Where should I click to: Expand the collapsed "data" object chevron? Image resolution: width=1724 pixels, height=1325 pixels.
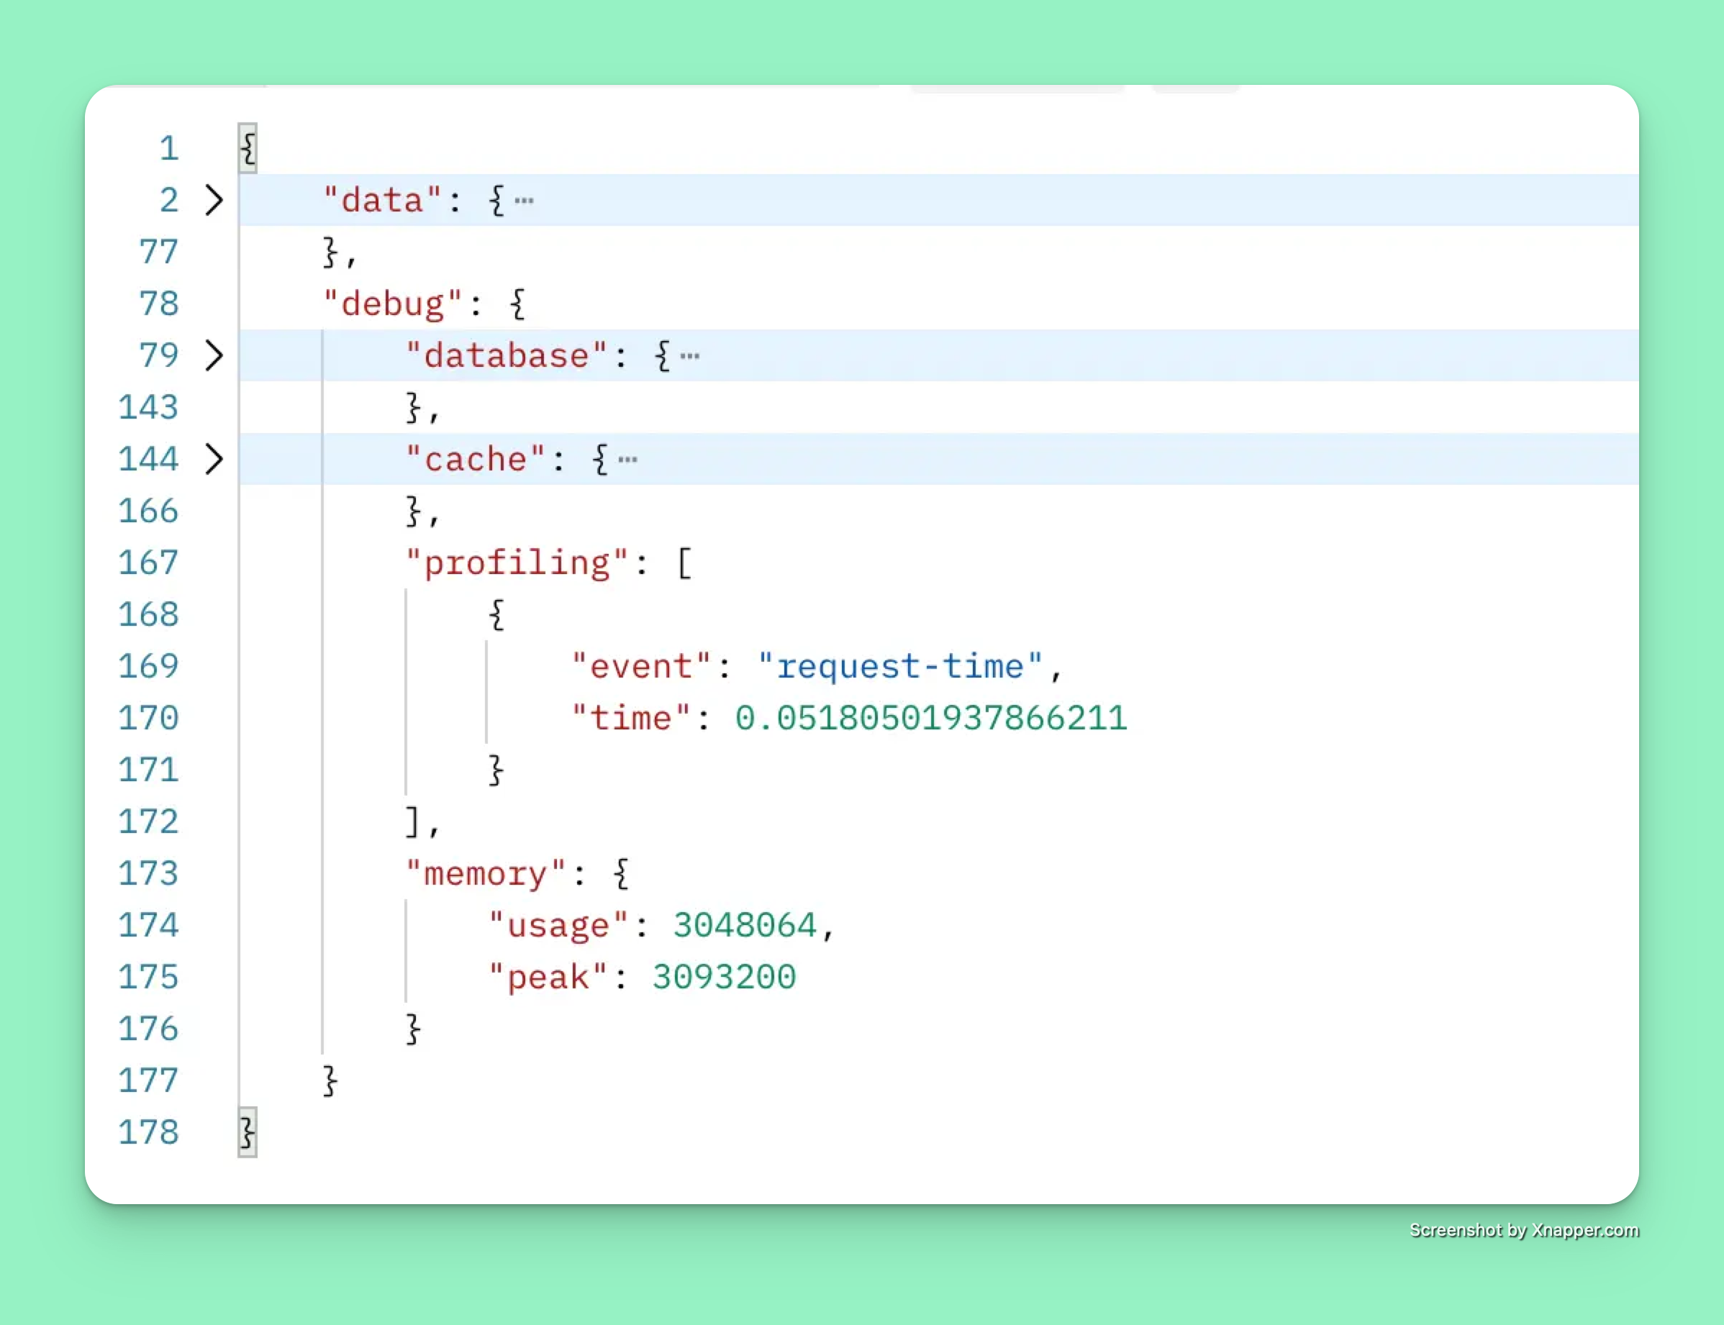pos(214,200)
